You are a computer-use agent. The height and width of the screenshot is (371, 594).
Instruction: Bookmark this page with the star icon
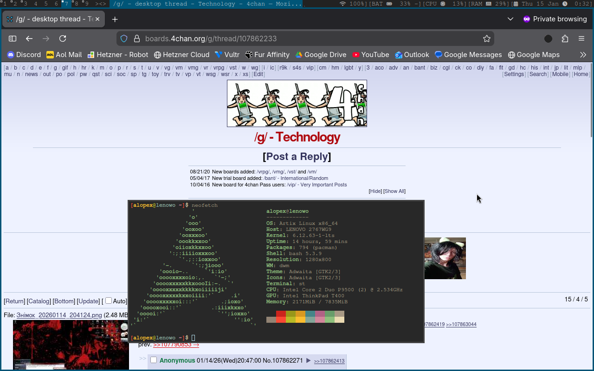[x=487, y=38]
